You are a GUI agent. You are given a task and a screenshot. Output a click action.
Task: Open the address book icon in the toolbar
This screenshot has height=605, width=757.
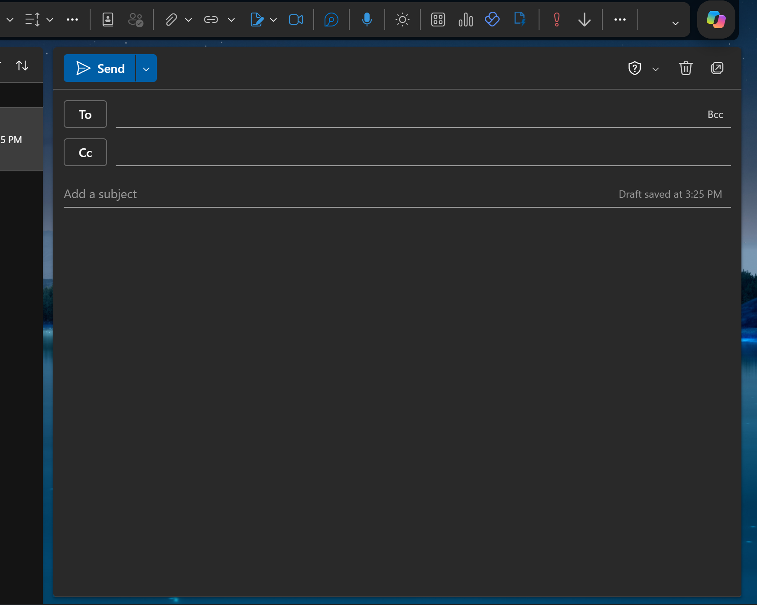coord(108,20)
